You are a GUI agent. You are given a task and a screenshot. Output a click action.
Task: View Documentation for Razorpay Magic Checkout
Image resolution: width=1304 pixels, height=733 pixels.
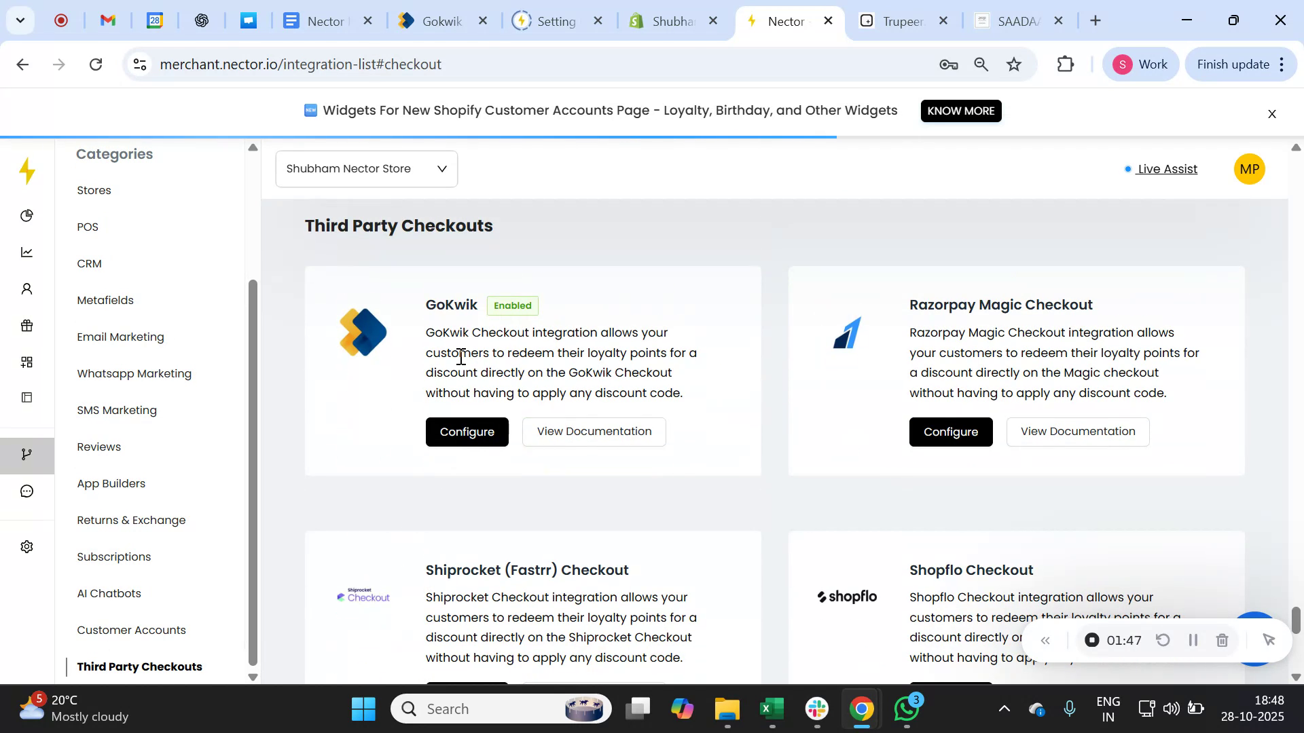1077,432
